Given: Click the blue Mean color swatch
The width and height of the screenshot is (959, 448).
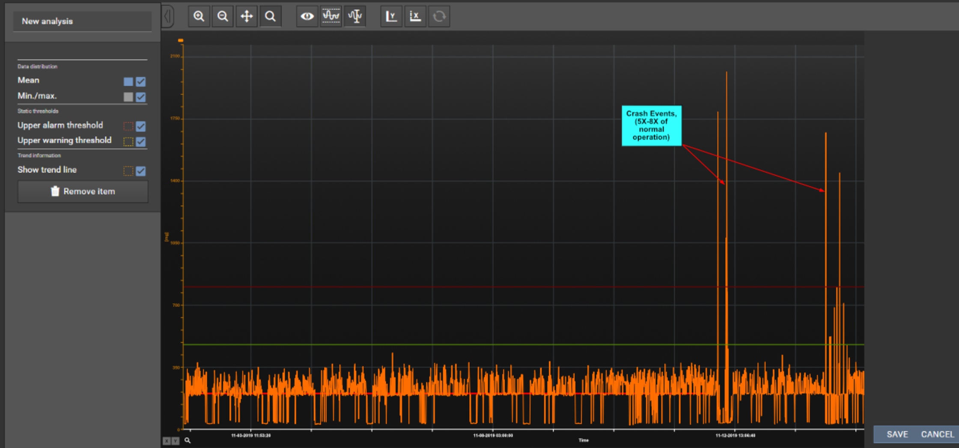Looking at the screenshot, I should pos(128,81).
